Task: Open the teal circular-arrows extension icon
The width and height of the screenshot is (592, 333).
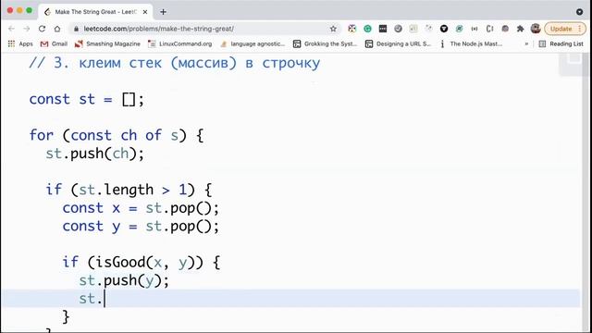Action: coord(459,29)
